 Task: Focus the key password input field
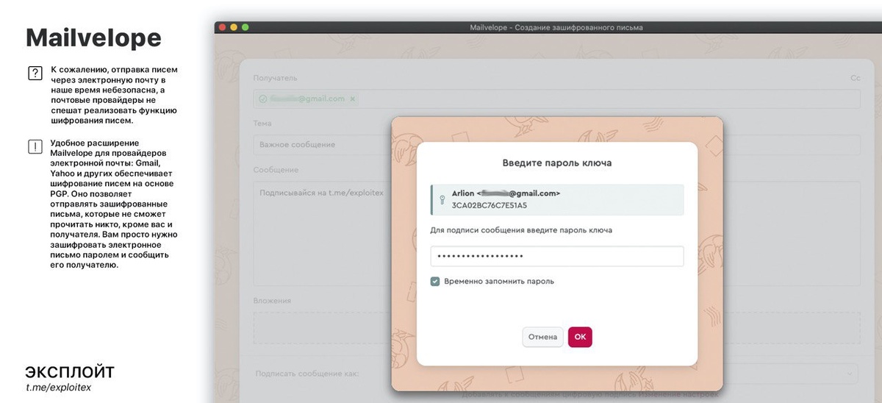click(x=557, y=256)
